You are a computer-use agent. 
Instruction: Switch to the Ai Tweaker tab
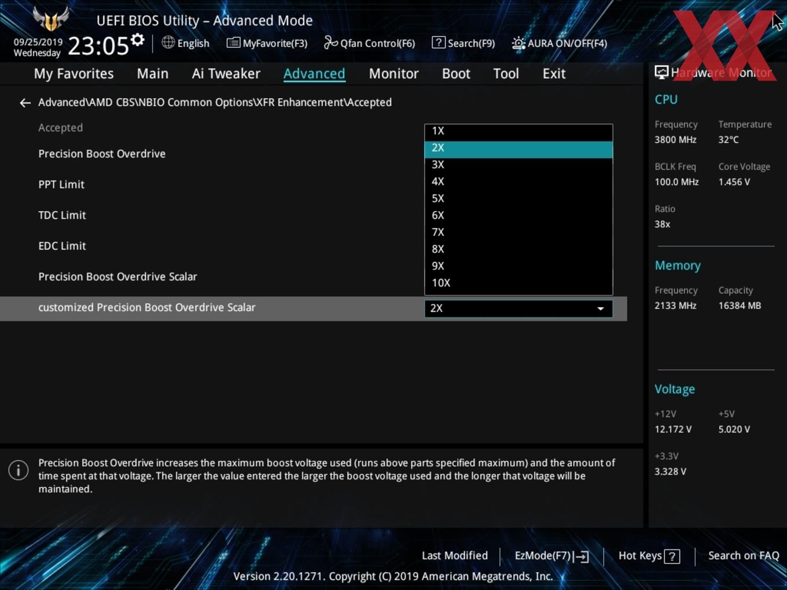point(226,73)
